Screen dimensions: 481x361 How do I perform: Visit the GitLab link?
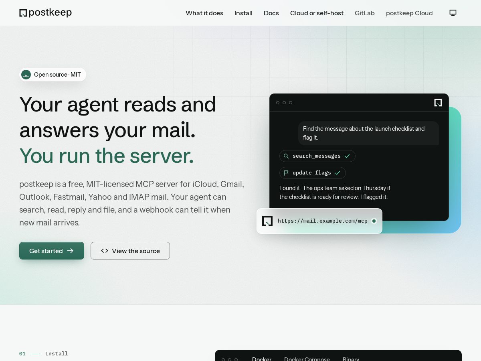(x=365, y=13)
